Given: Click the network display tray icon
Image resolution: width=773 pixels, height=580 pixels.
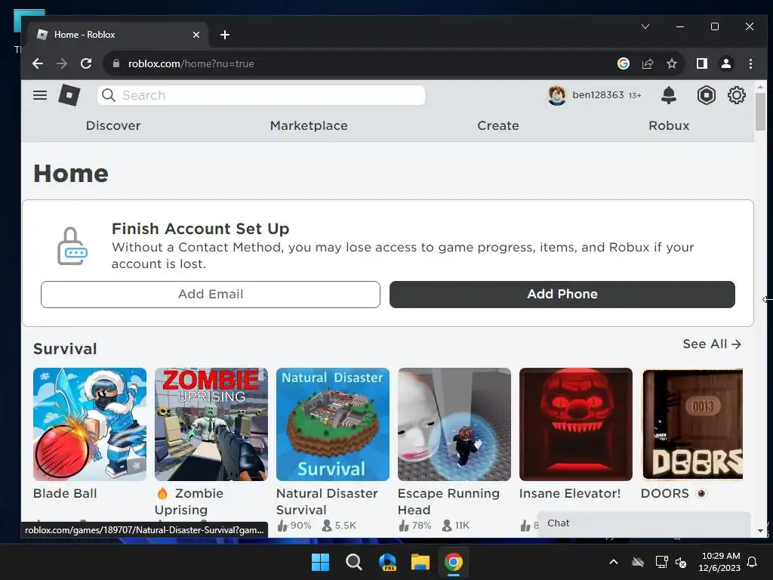Looking at the screenshot, I should click(661, 562).
